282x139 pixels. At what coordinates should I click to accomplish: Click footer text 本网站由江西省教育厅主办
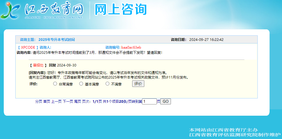[x=224, y=130]
